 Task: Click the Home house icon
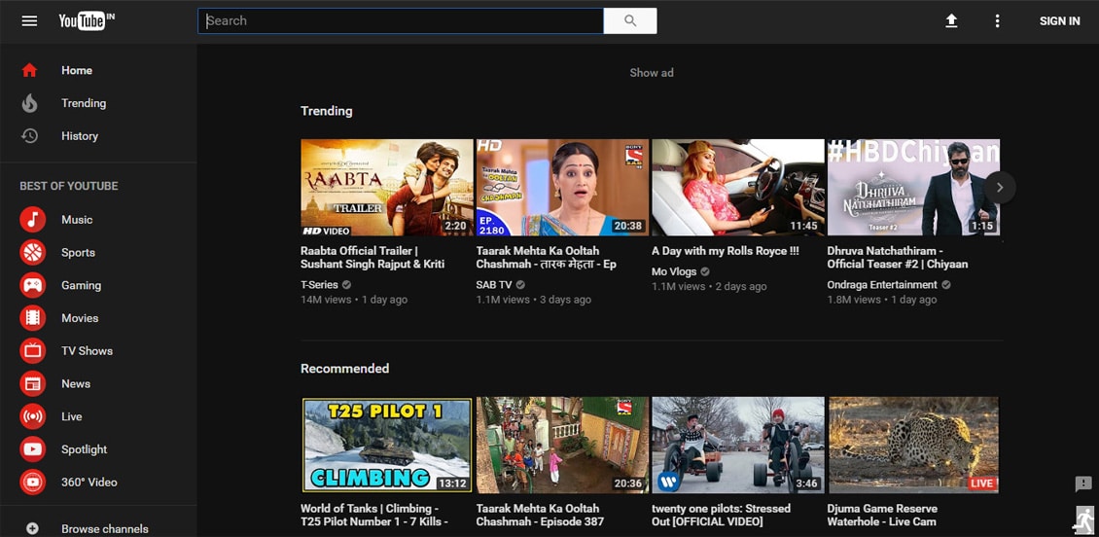[x=29, y=70]
